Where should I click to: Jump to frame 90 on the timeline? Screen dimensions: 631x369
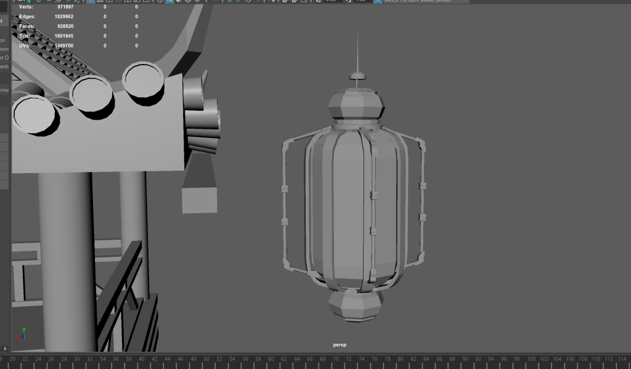(465, 359)
